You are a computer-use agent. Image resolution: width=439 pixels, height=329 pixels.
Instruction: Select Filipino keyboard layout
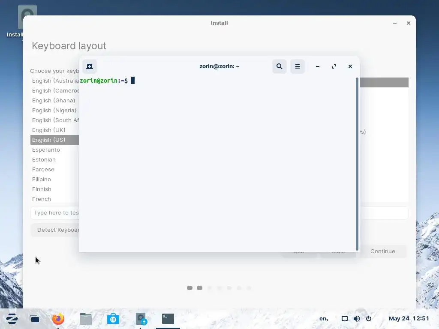tap(54, 179)
